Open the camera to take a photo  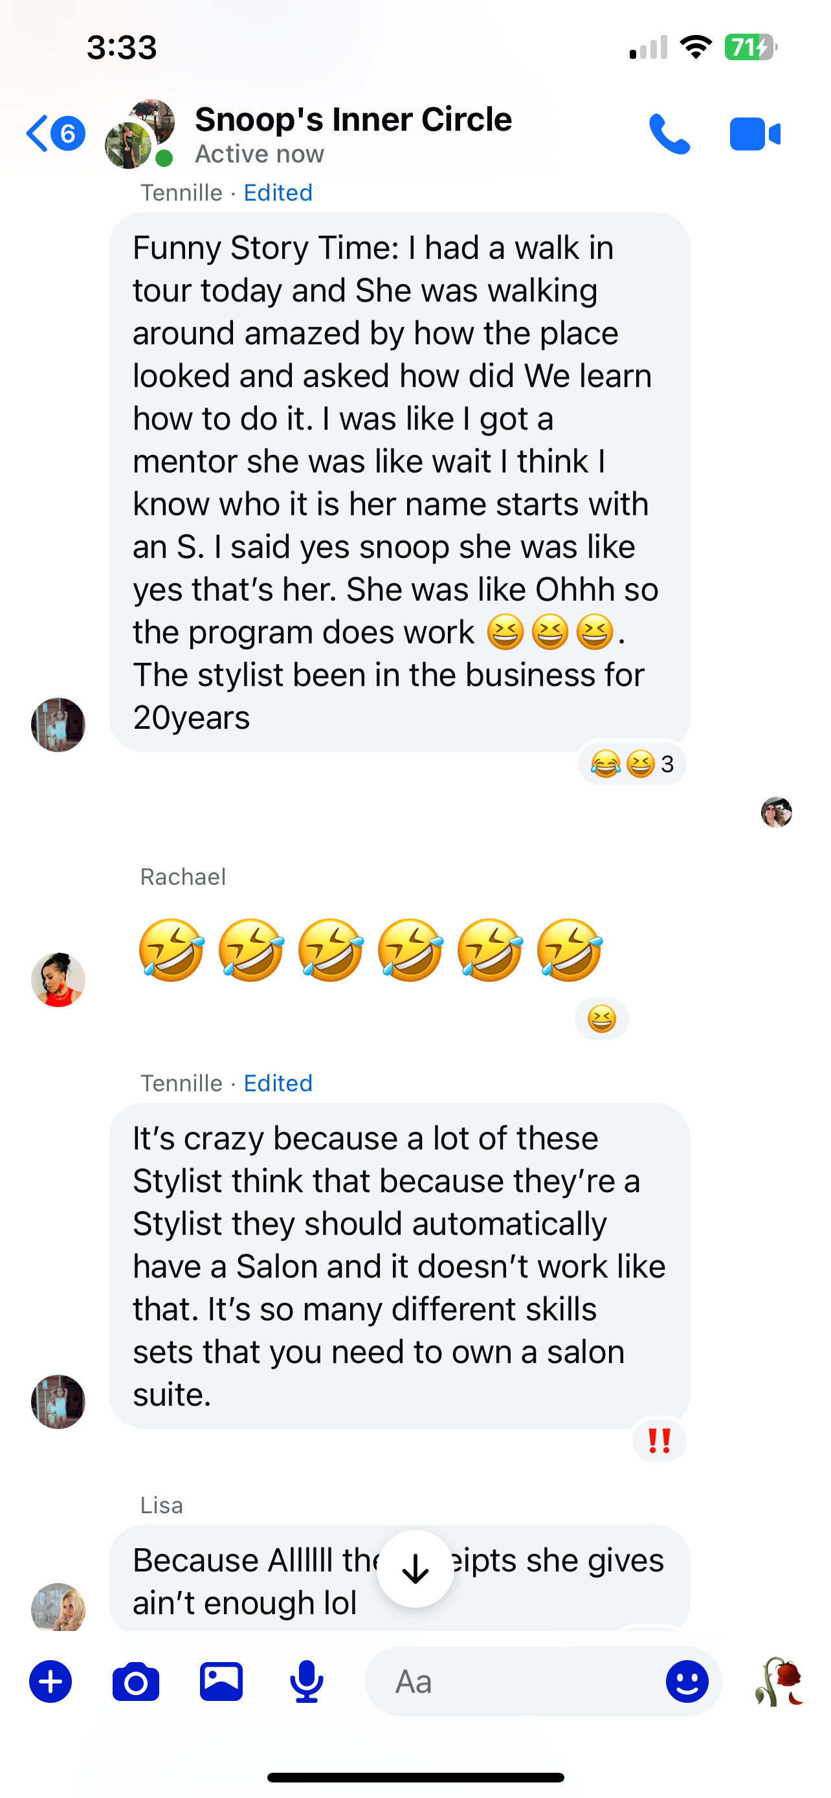click(x=135, y=1682)
